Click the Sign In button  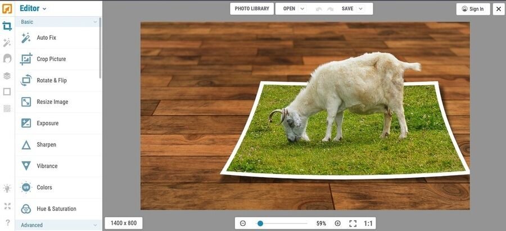pos(473,9)
